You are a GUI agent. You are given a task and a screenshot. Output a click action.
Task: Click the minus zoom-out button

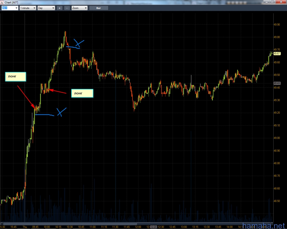(67, 8)
